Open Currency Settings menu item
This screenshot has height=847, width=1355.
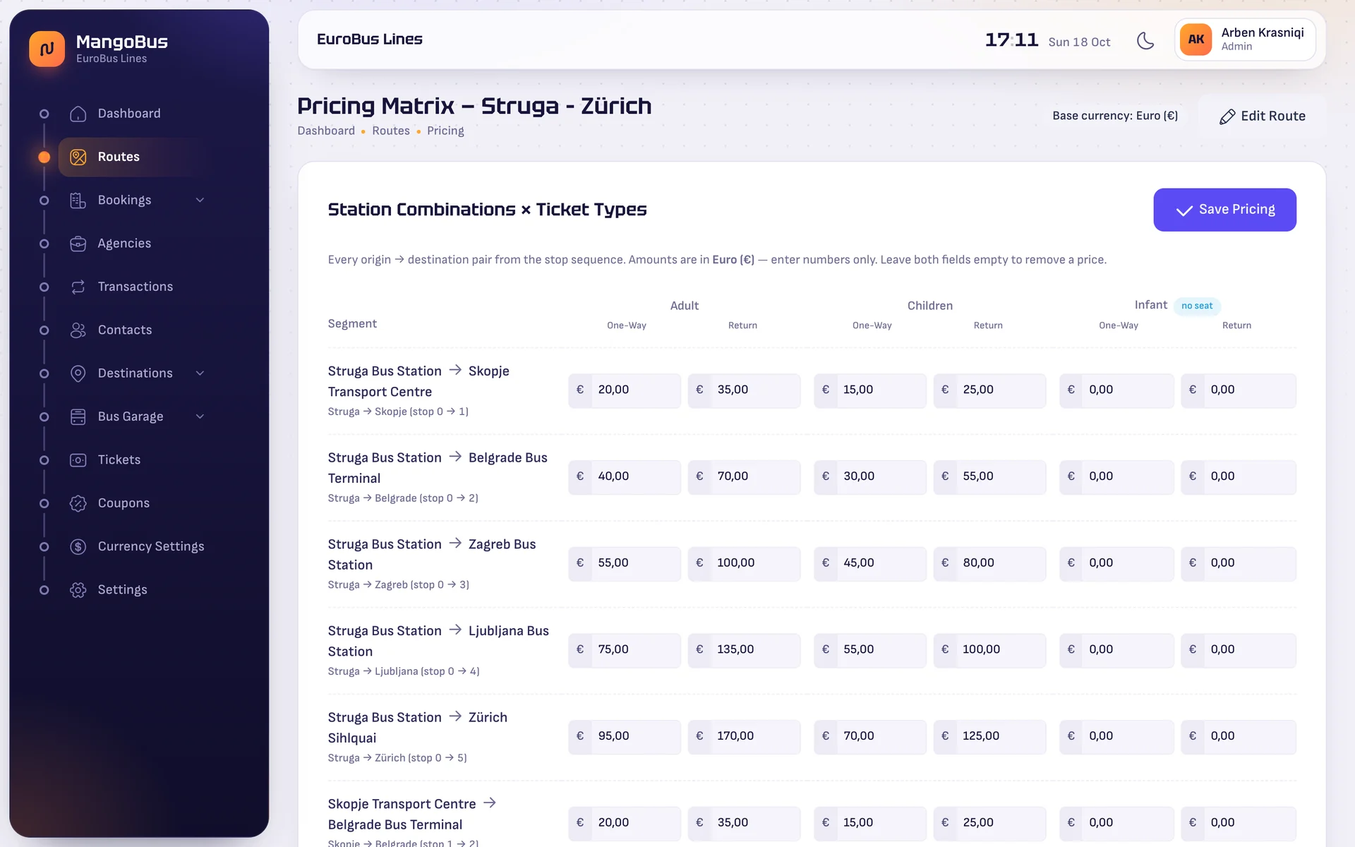click(x=151, y=546)
